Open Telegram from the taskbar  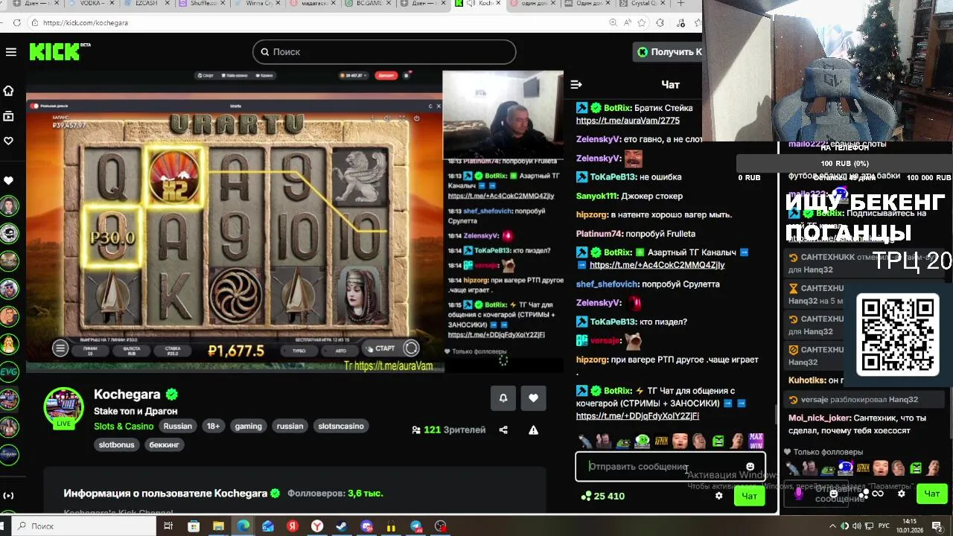pos(416,526)
